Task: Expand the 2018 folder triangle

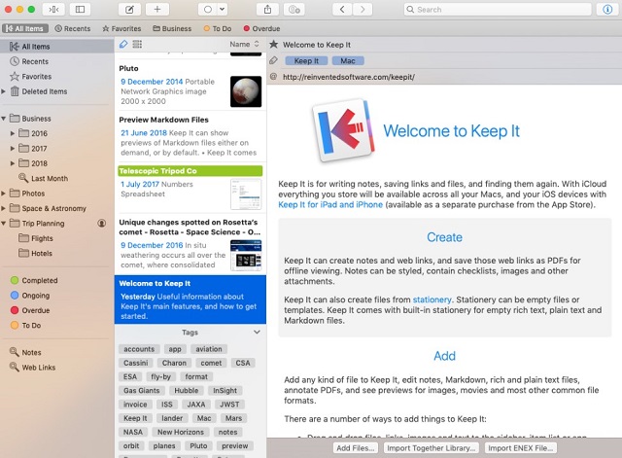Action: point(13,163)
